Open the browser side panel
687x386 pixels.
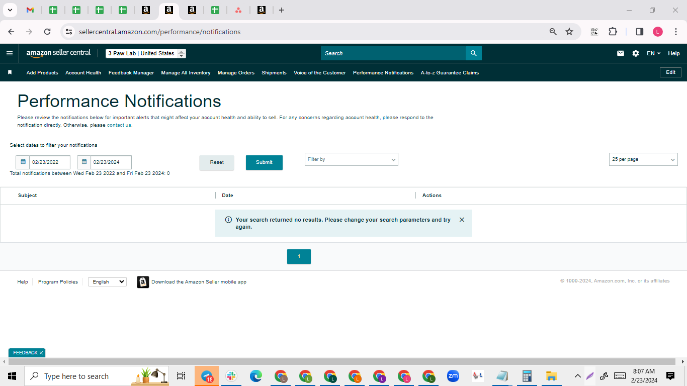(x=640, y=32)
